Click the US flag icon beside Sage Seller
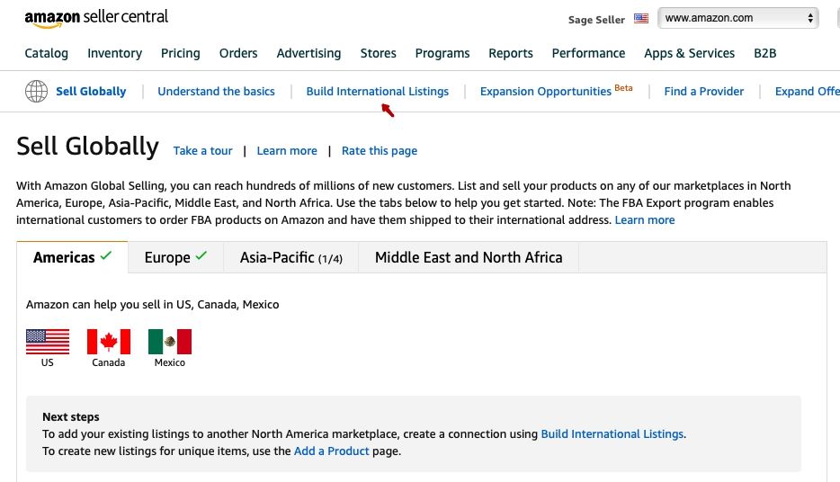Image resolution: width=840 pixels, height=482 pixels. 640,19
